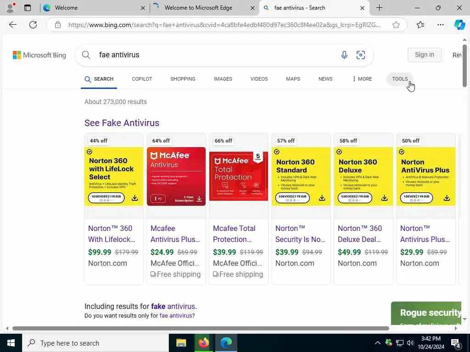
Task: Open volume speaker tray icon
Action: (410, 343)
